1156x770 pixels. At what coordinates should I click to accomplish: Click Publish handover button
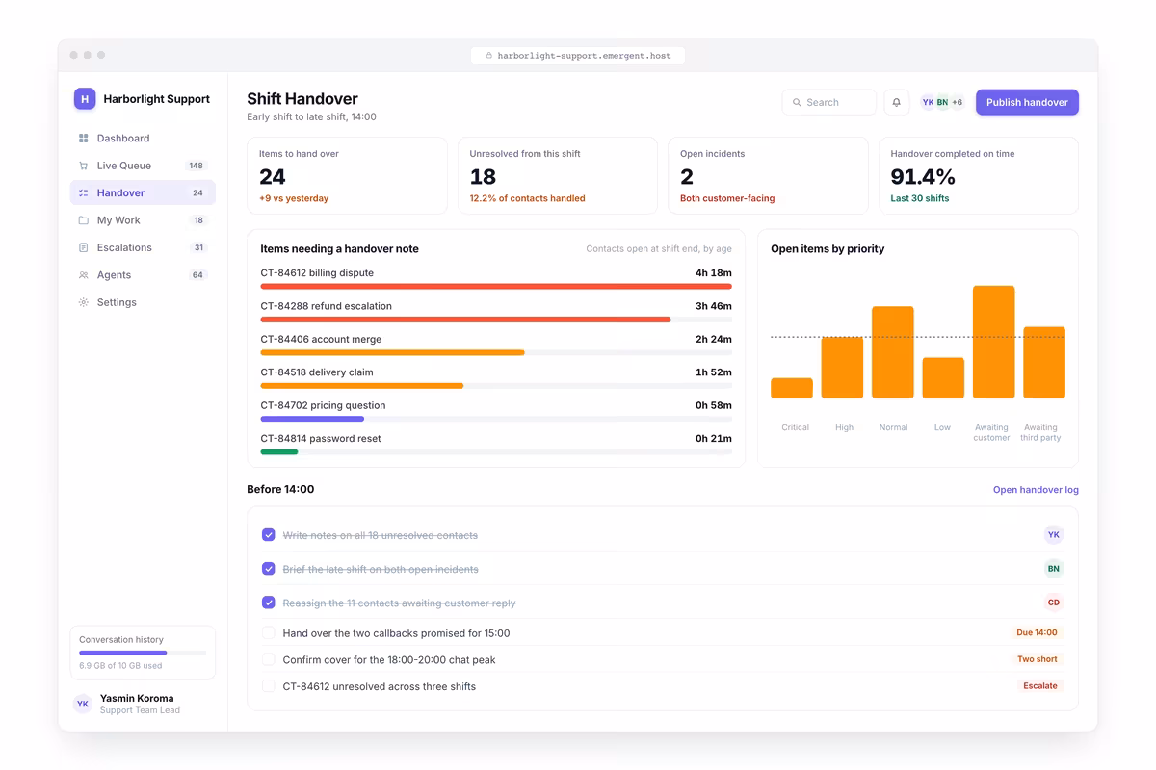(x=1027, y=102)
